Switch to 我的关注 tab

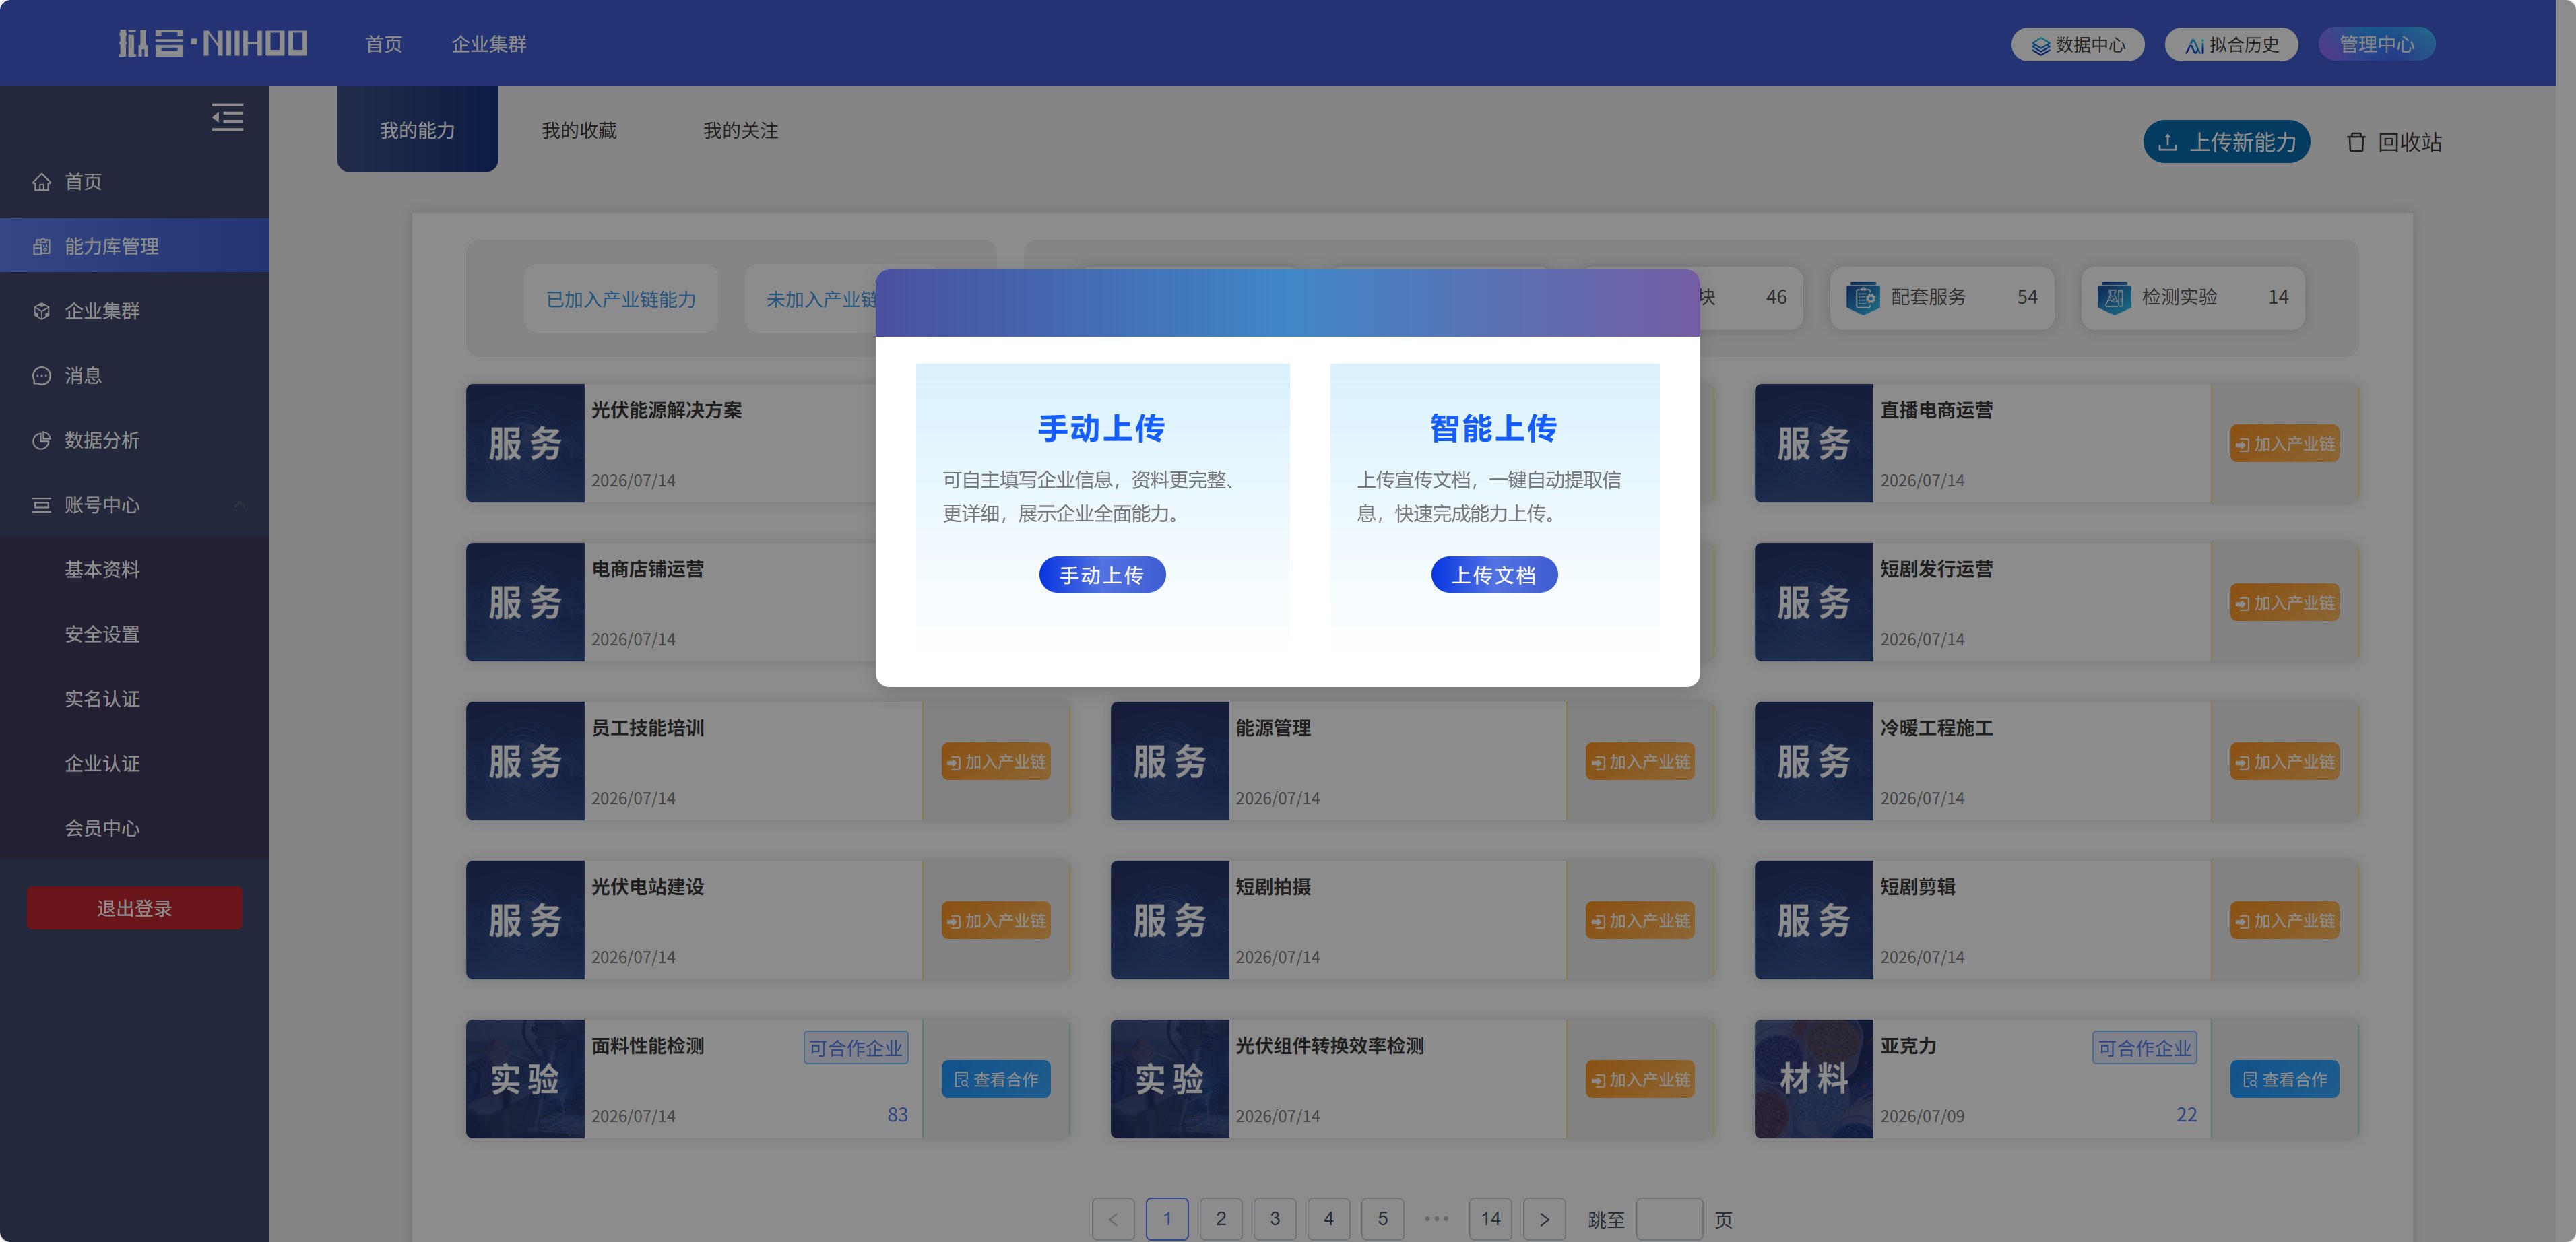[x=740, y=130]
